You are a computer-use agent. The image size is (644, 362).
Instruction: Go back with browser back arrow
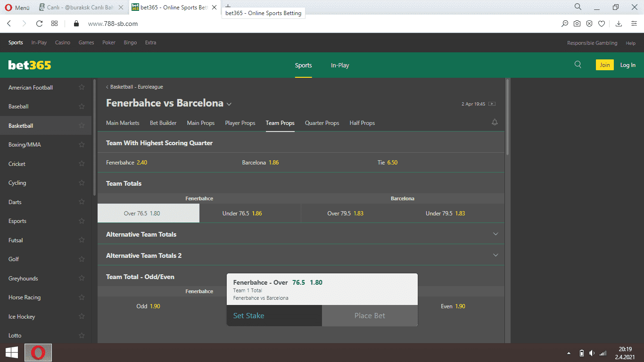pos(9,24)
